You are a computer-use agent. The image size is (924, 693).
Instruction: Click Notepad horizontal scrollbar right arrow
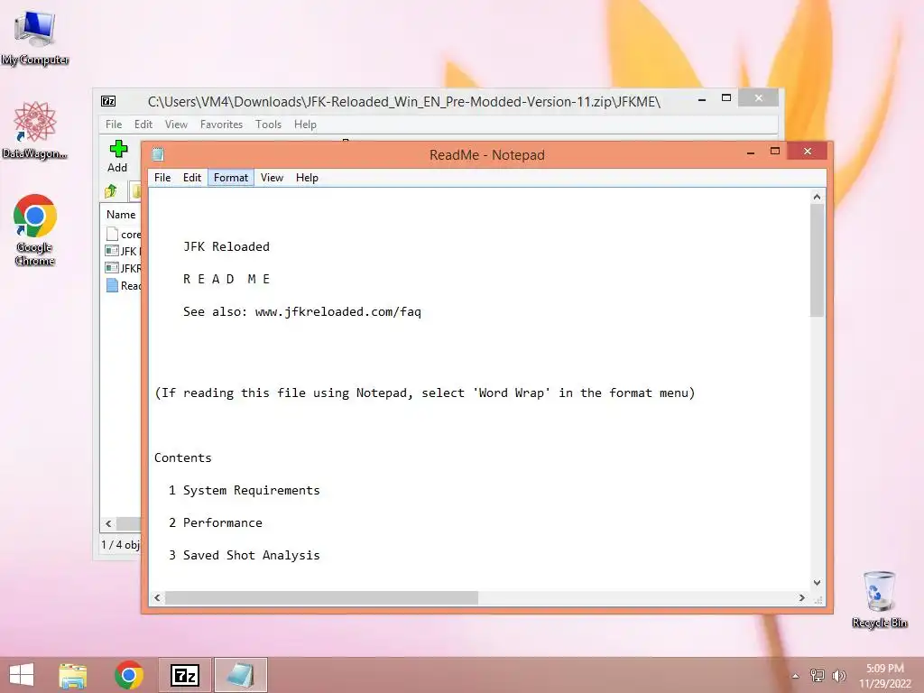[x=801, y=597]
